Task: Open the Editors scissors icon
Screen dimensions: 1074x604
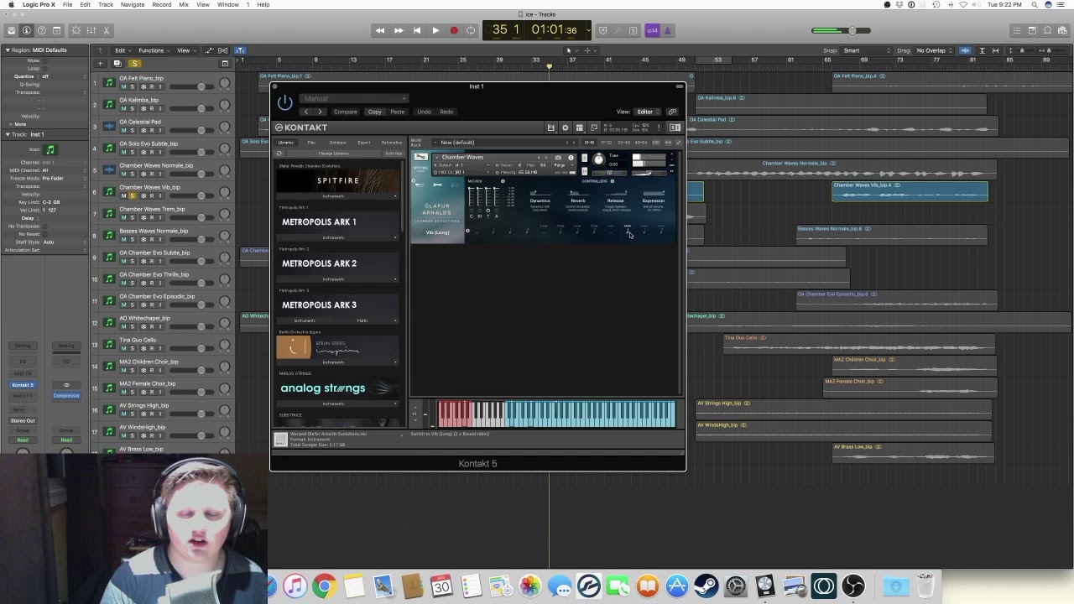Action: tap(107, 30)
